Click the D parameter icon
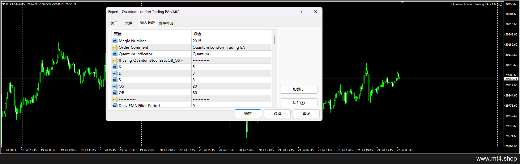 click(x=115, y=73)
